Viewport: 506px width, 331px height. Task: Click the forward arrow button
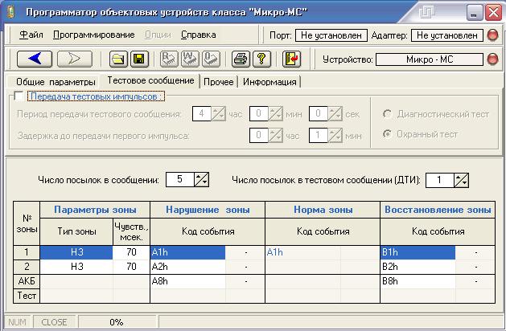(75, 59)
